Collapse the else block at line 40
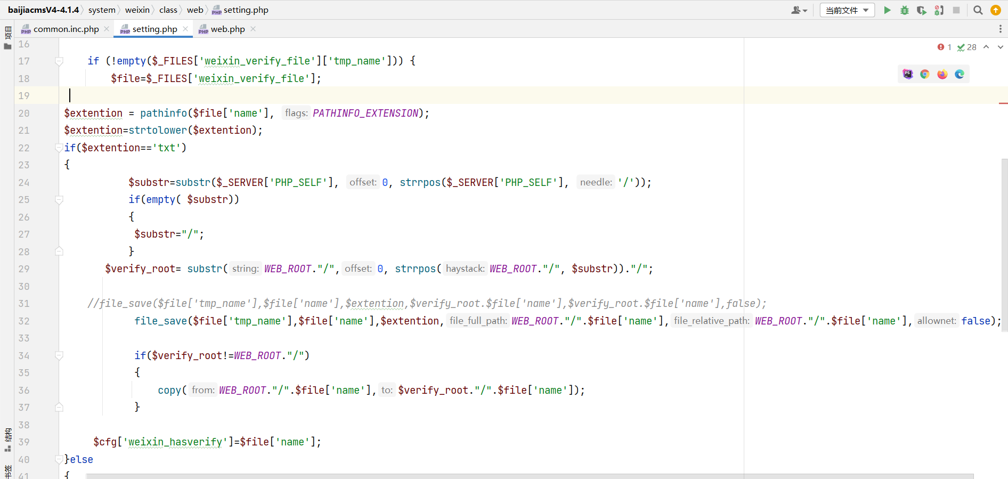 click(59, 459)
